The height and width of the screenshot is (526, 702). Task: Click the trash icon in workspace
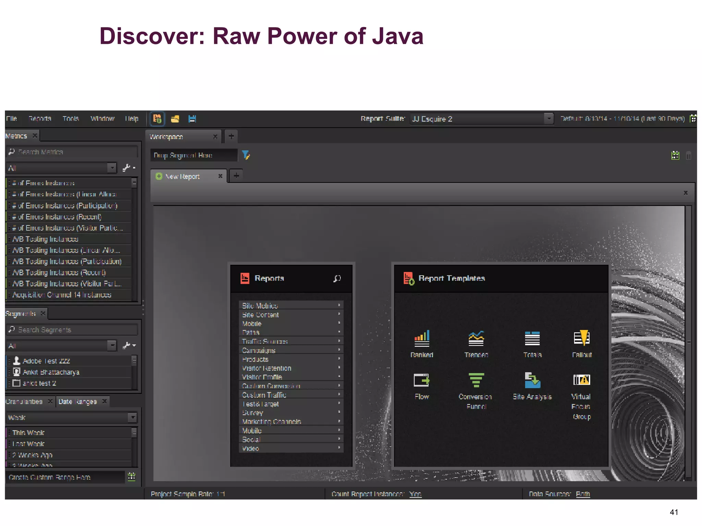point(689,155)
